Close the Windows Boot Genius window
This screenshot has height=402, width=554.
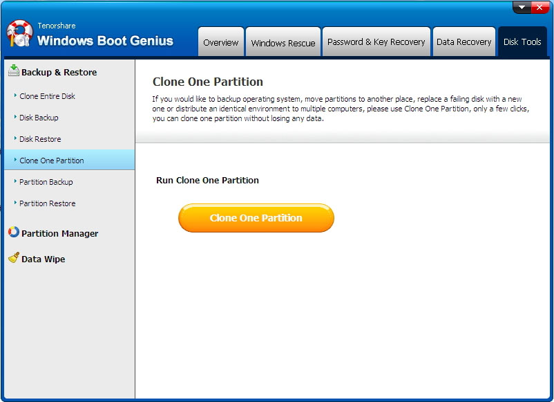pos(539,8)
